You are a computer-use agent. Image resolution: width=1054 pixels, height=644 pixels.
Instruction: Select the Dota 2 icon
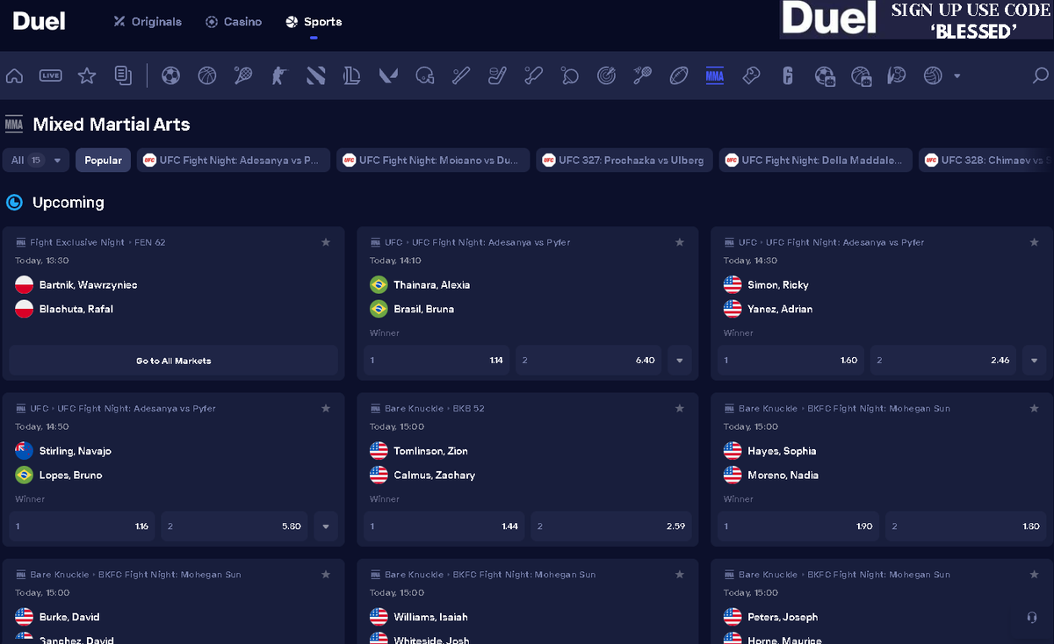(316, 76)
